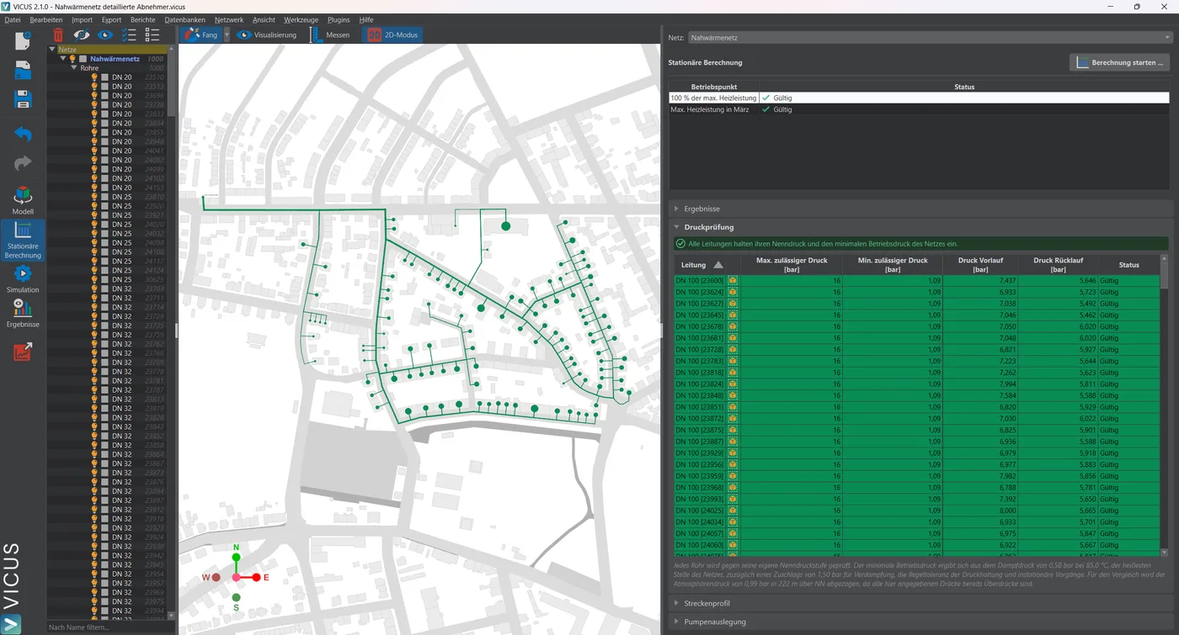
Task: Click the new project file icon
Action: click(x=23, y=40)
